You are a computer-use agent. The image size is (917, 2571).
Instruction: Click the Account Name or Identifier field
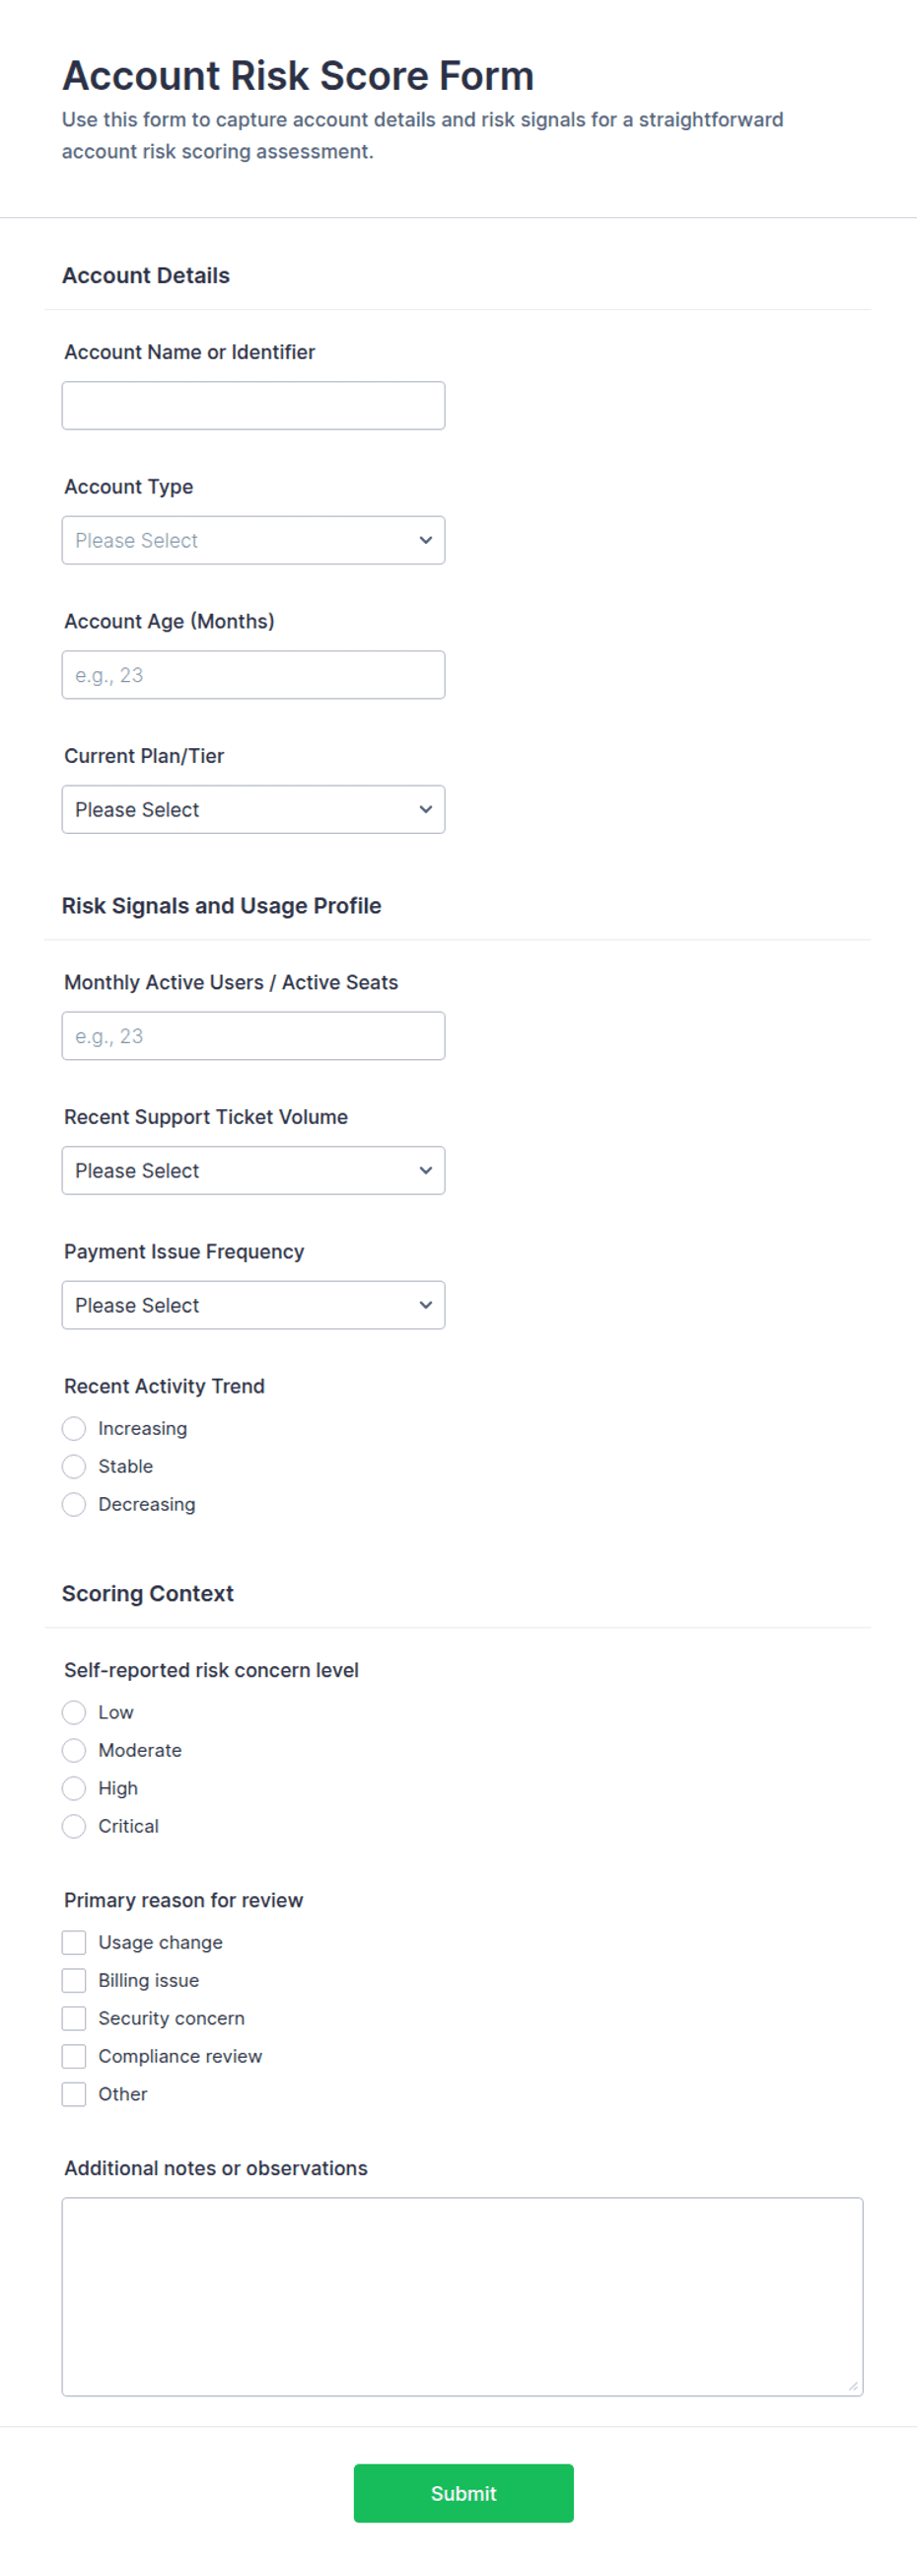coord(253,406)
